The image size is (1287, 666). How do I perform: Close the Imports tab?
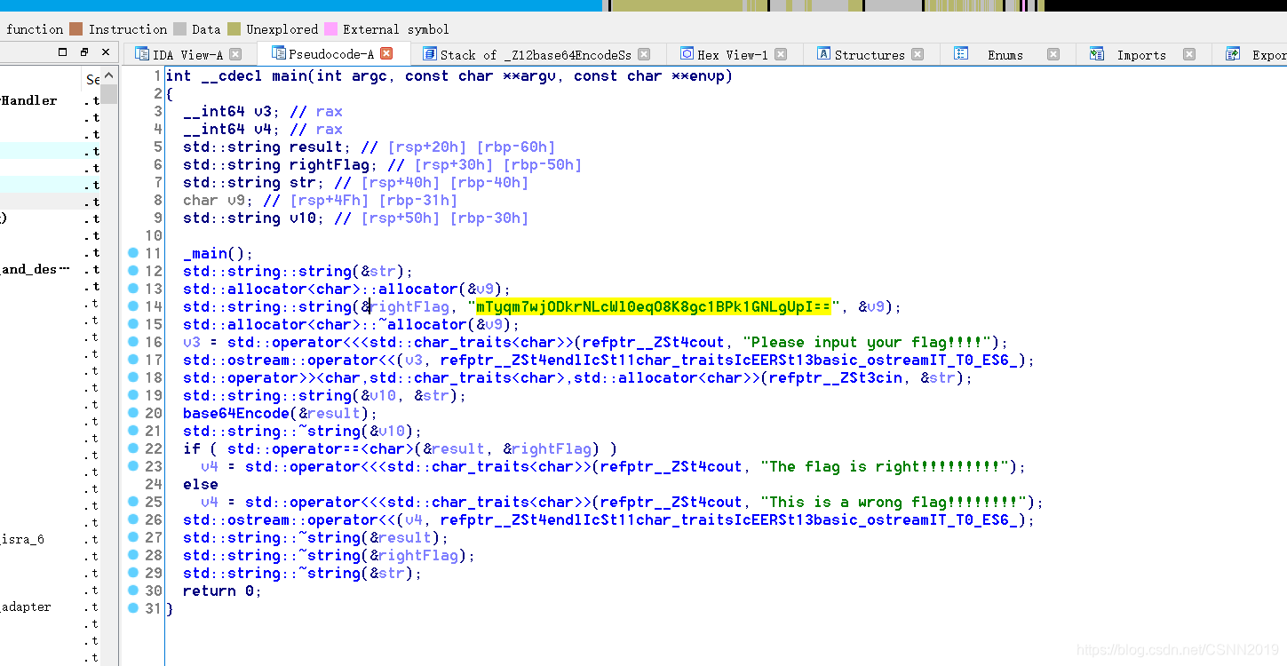[x=1189, y=54]
